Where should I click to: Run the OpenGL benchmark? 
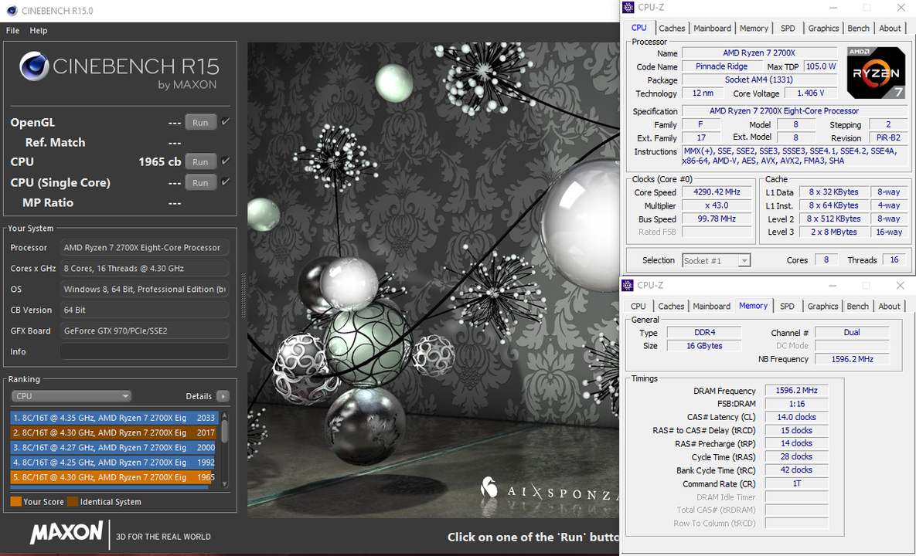200,123
